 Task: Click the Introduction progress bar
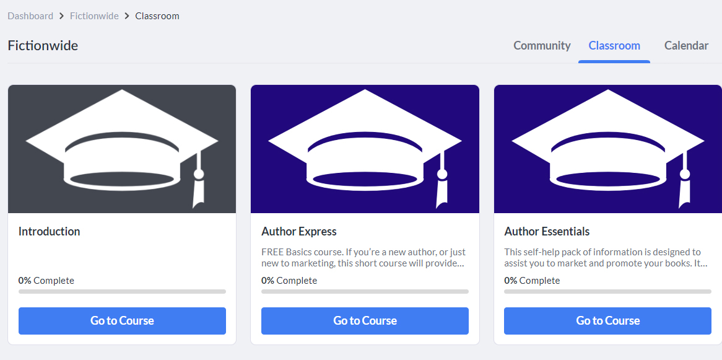pyautogui.click(x=122, y=291)
